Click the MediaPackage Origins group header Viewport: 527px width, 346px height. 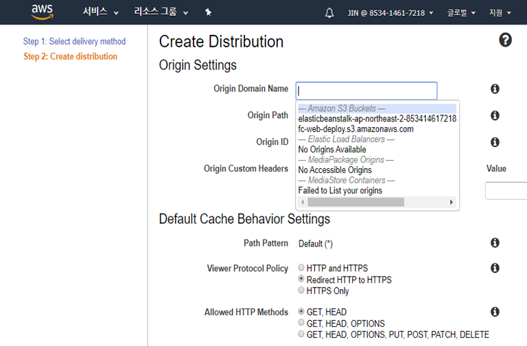pyautogui.click(x=346, y=160)
